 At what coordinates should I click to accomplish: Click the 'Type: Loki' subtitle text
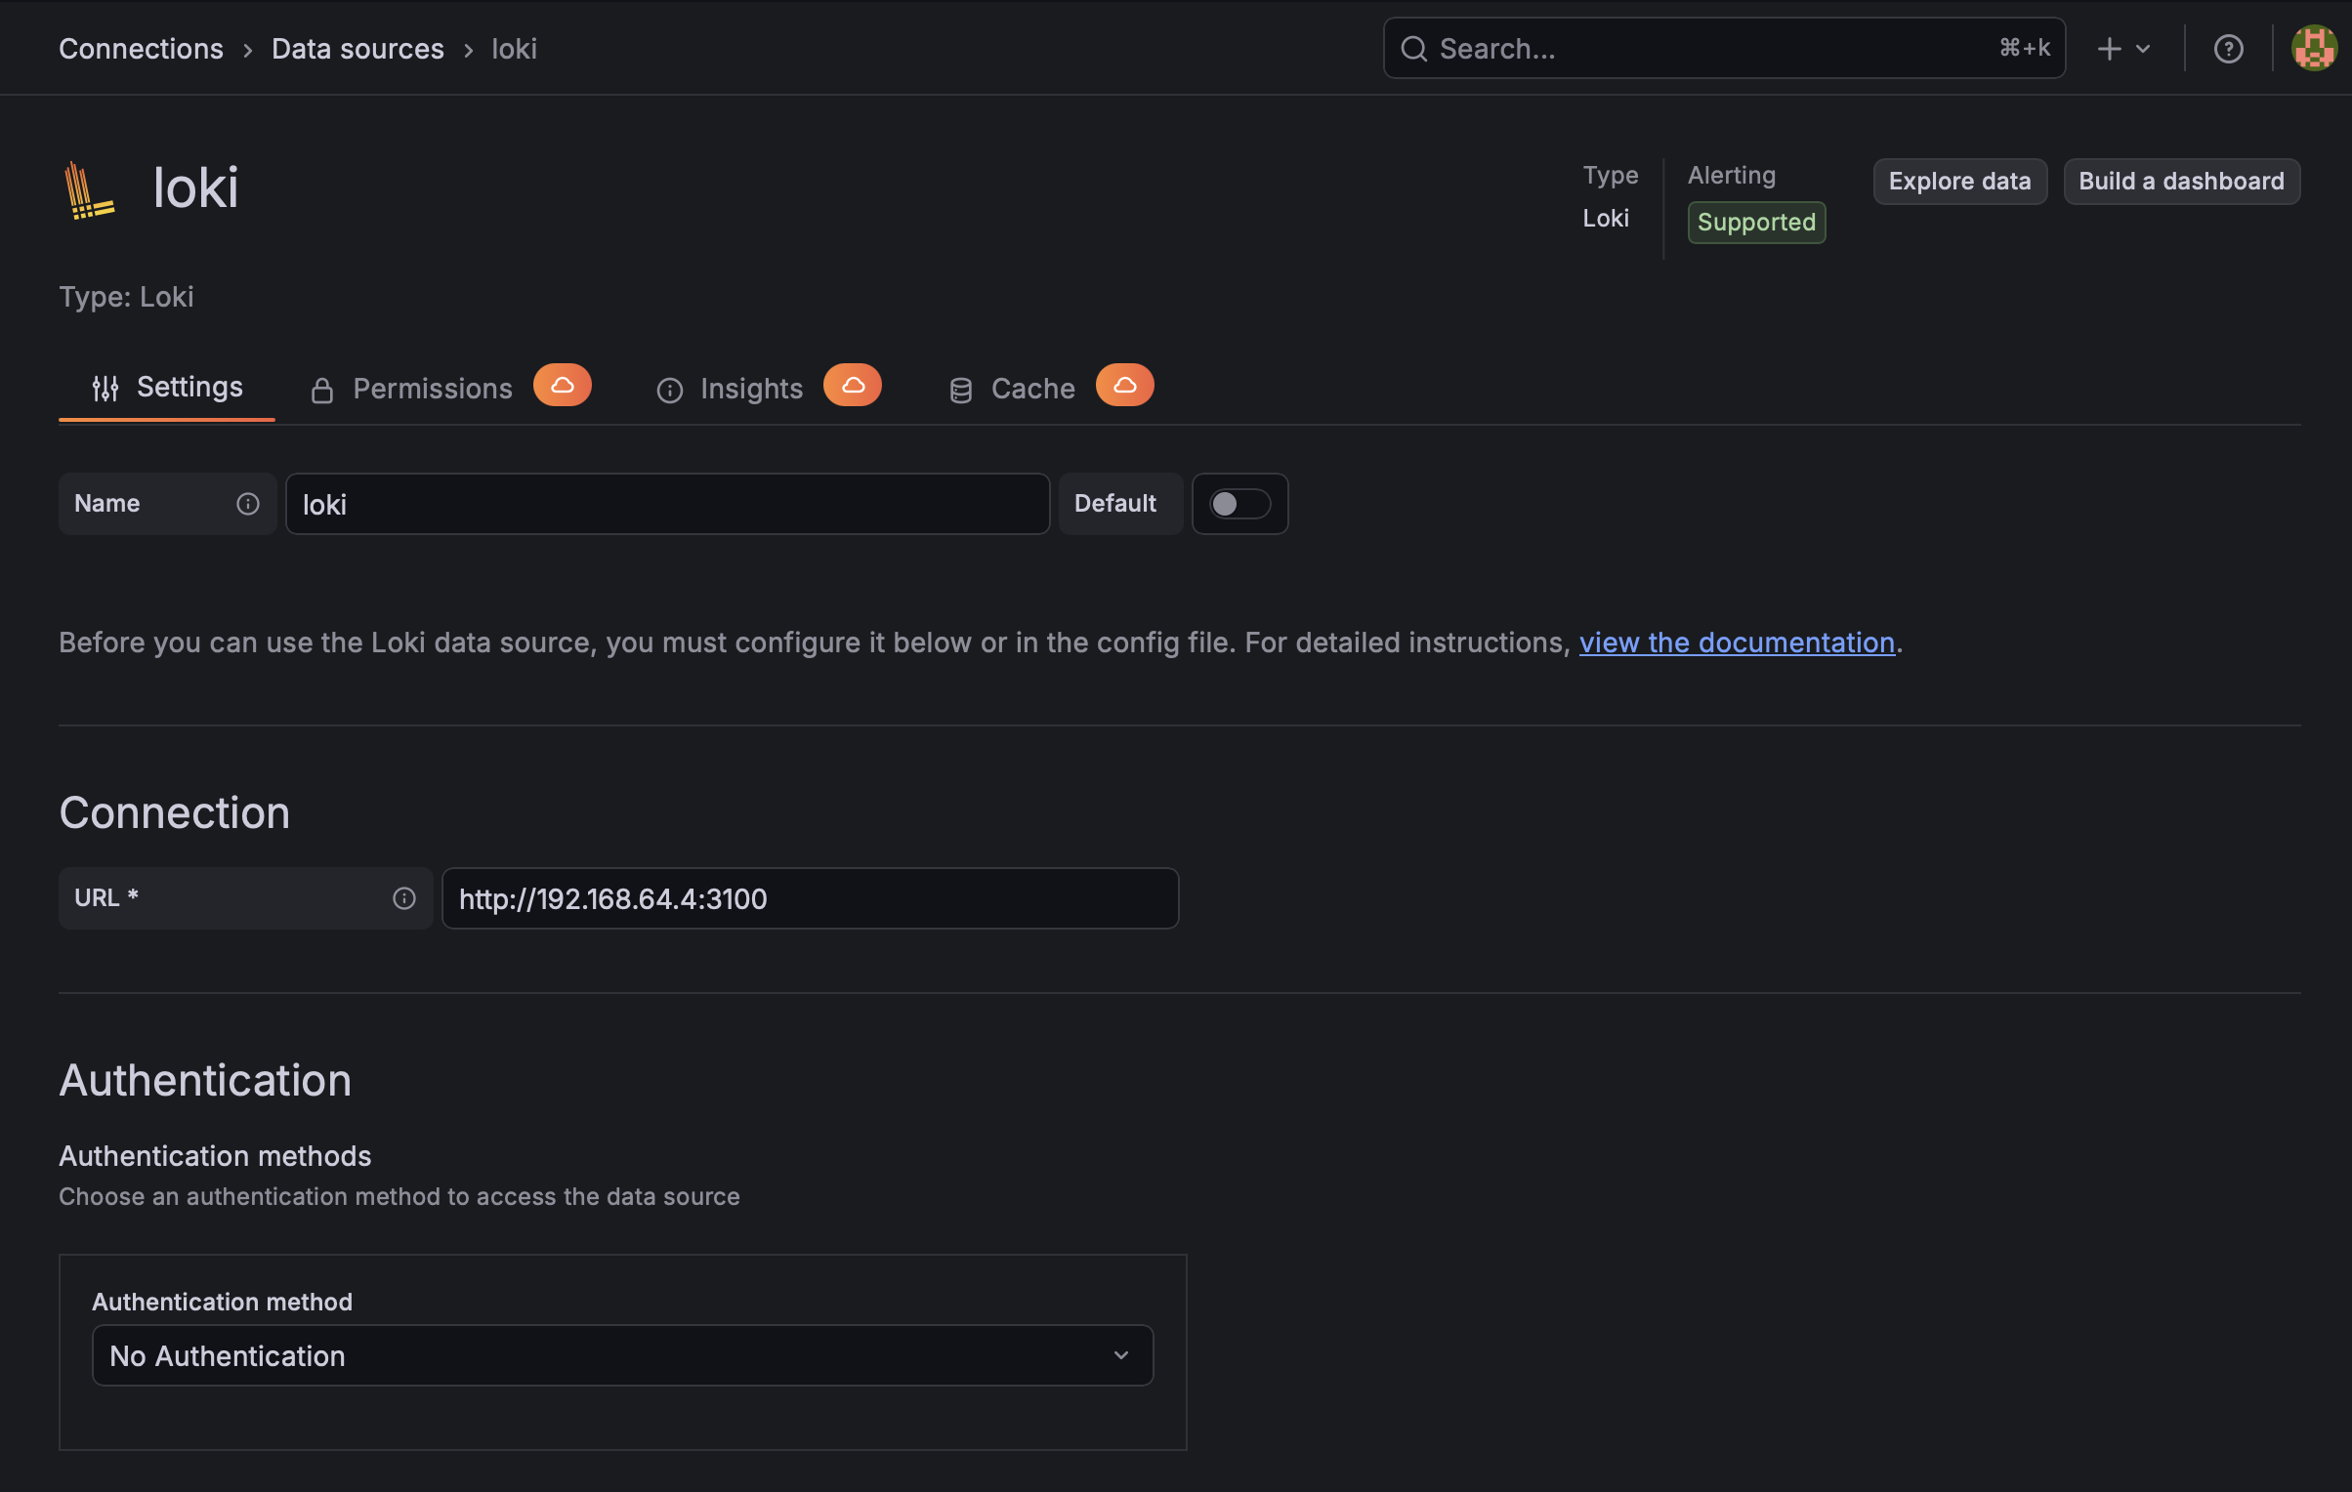(x=127, y=297)
